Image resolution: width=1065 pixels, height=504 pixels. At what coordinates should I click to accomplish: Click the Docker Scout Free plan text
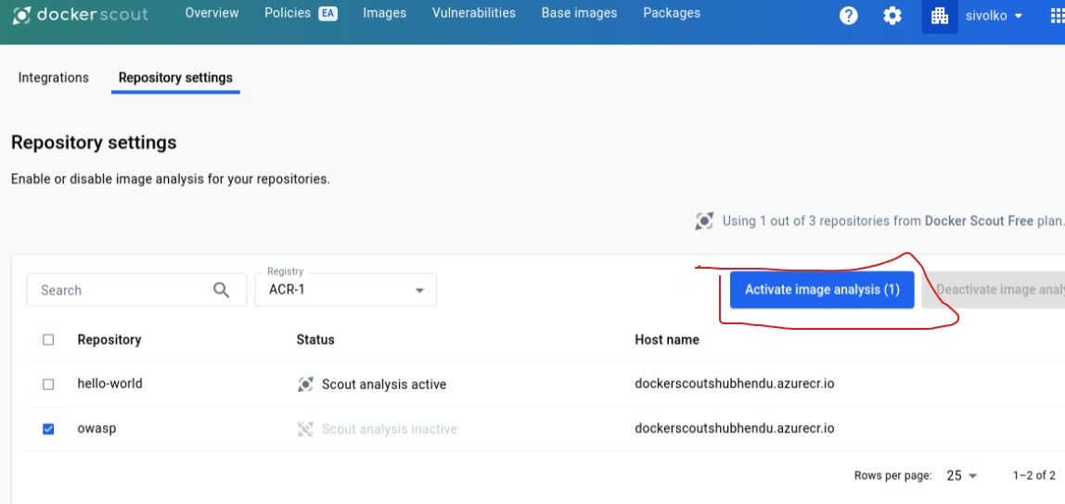[980, 220]
